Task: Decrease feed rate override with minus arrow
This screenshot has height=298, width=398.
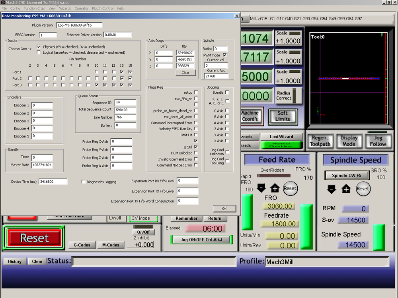Action: (x=261, y=188)
